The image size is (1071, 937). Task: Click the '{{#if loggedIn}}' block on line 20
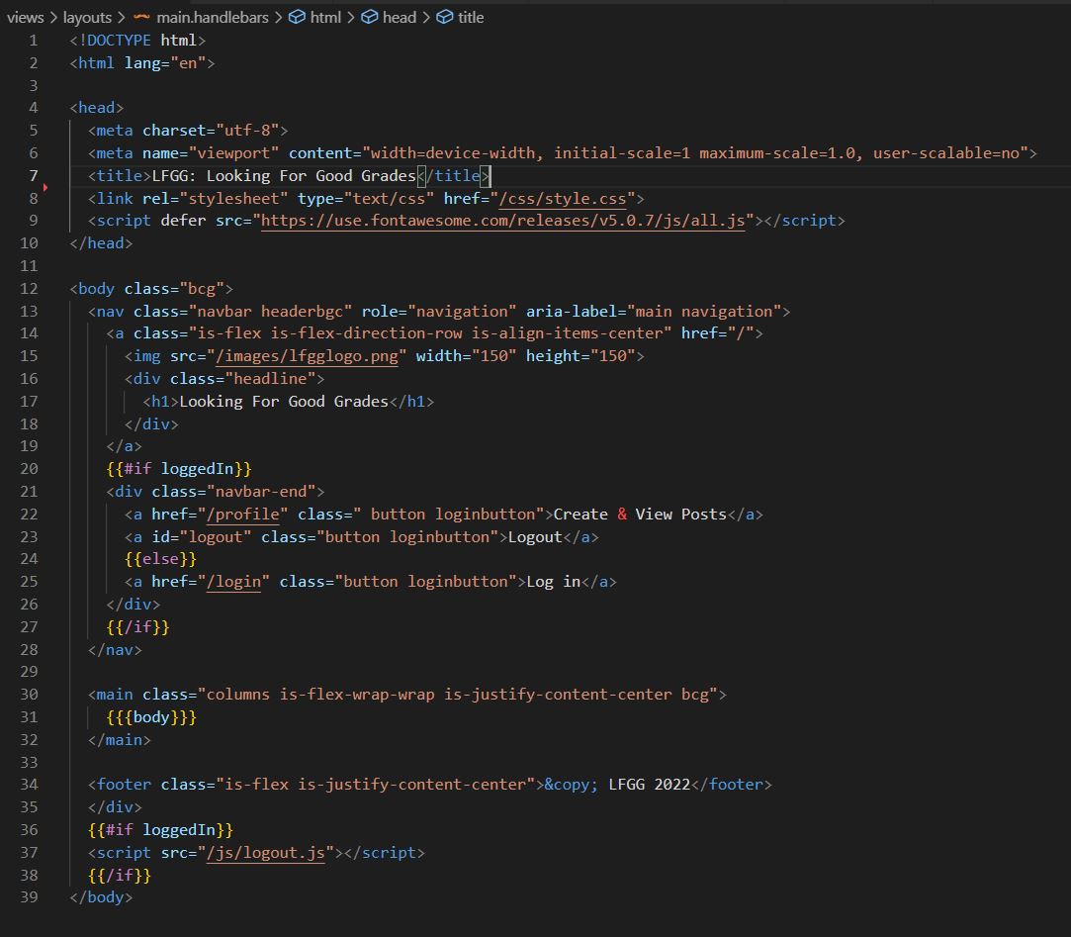tap(179, 469)
